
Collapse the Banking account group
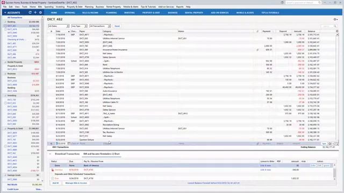[5, 22]
